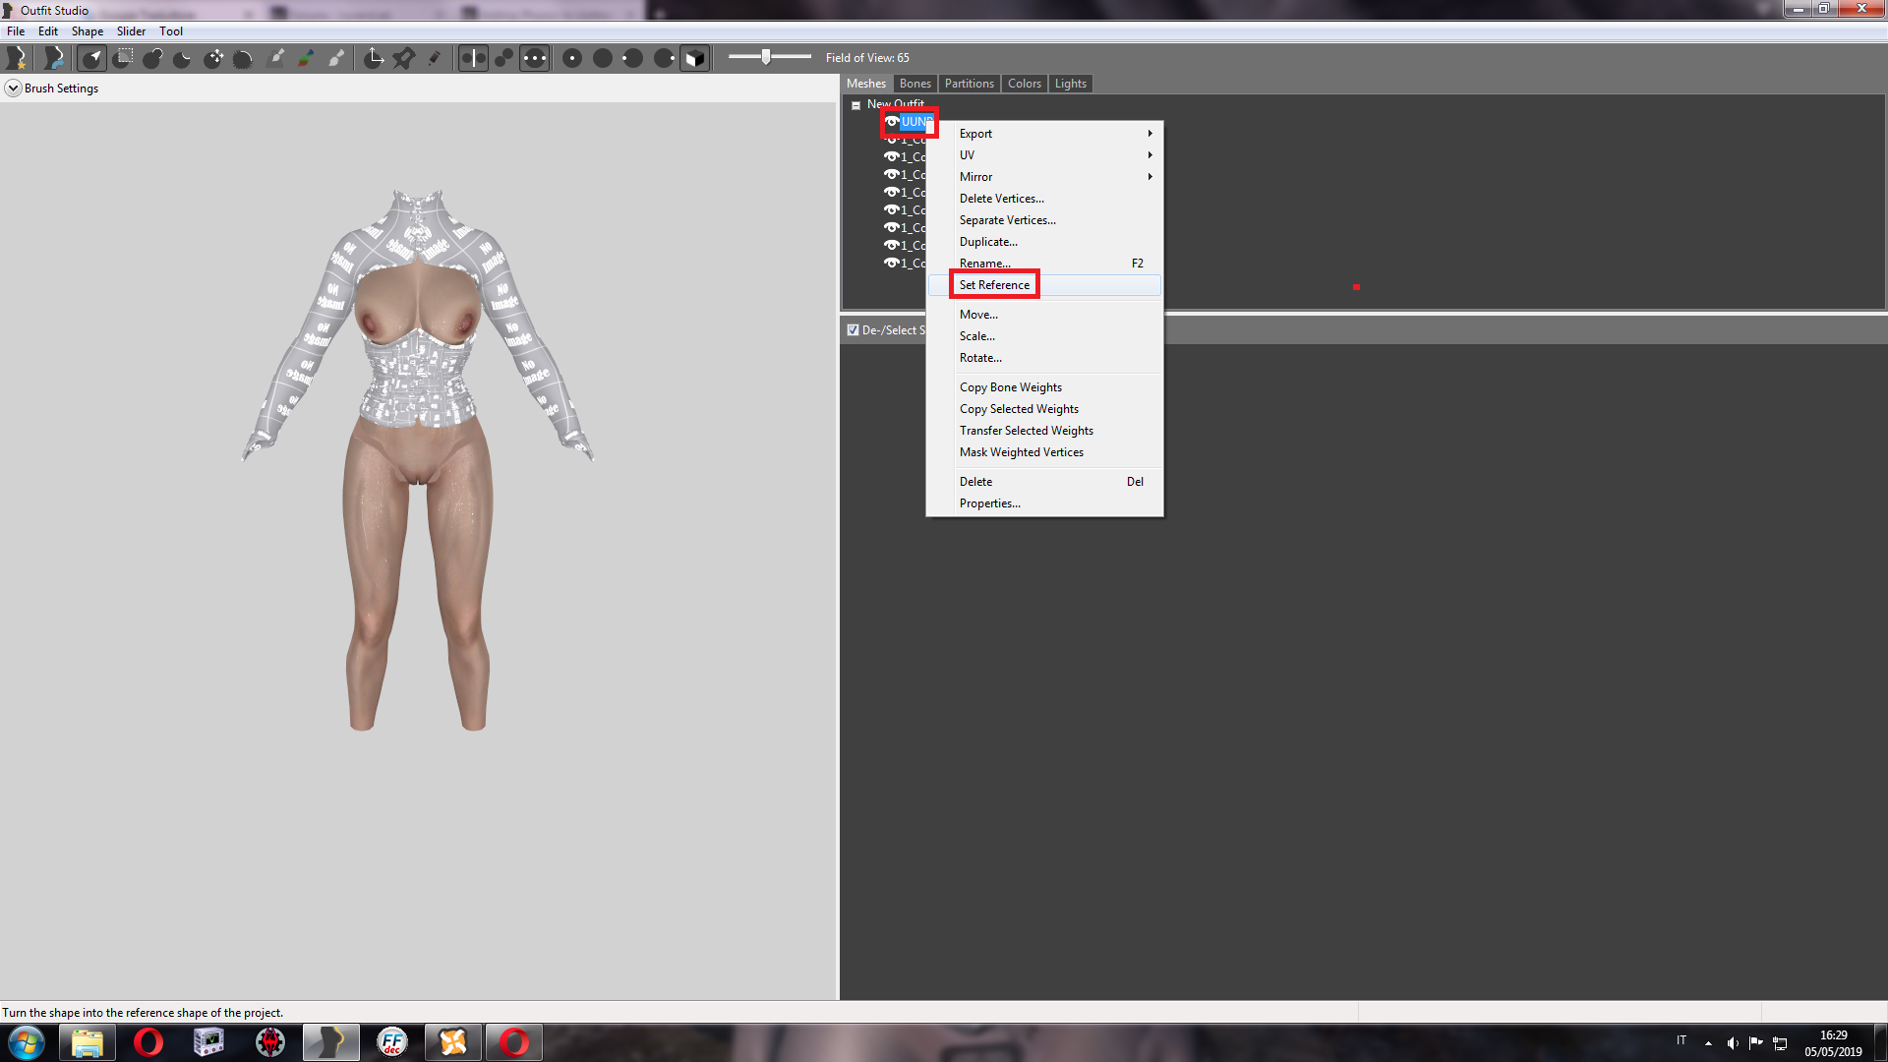Activate the Pivot pin tool
Viewport: 1888px width, 1062px height.
pos(403,58)
